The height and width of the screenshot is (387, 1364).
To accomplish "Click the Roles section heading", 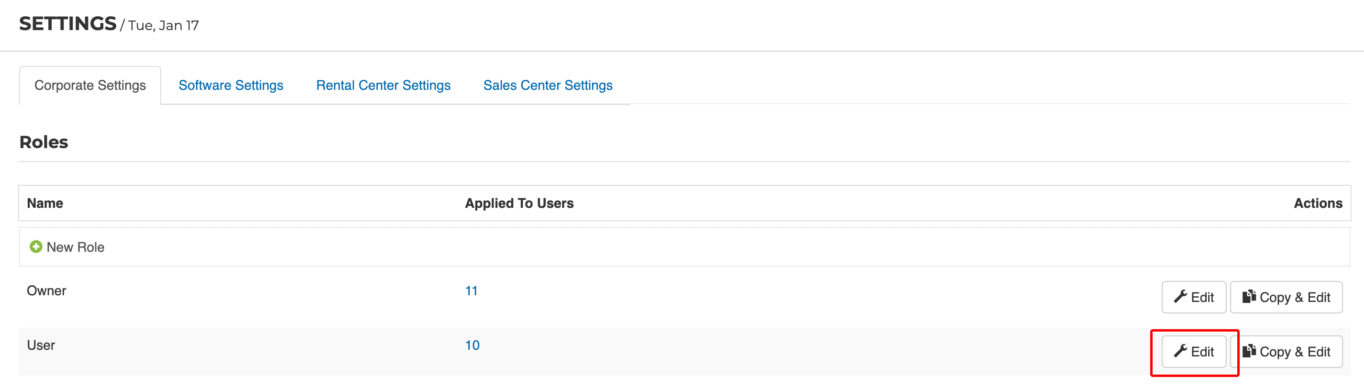I will pyautogui.click(x=44, y=142).
